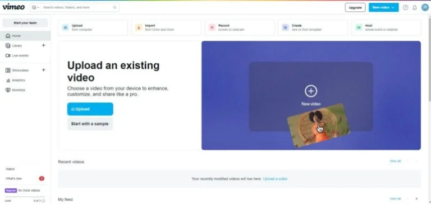Screen dimensions: 431x204
Task: Go to Home in sidebar
Action: [25, 36]
